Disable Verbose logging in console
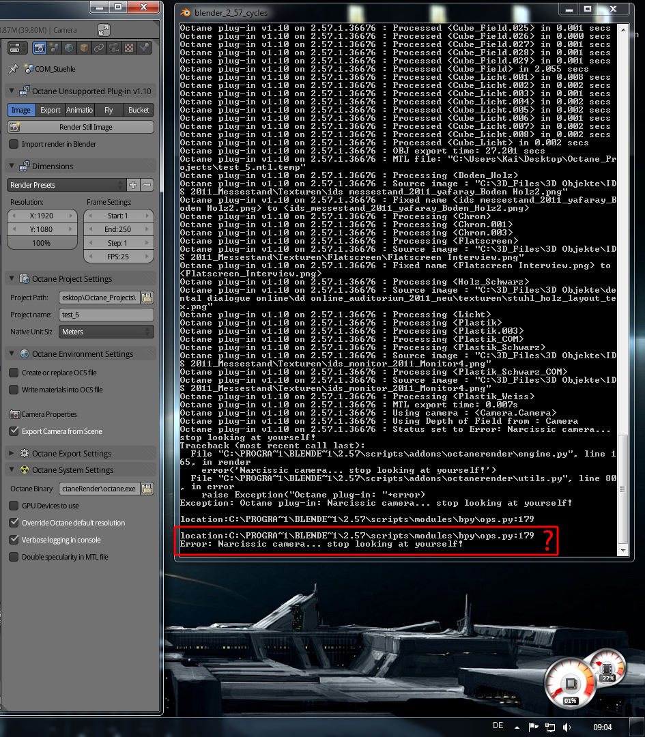The image size is (645, 737). click(x=14, y=540)
